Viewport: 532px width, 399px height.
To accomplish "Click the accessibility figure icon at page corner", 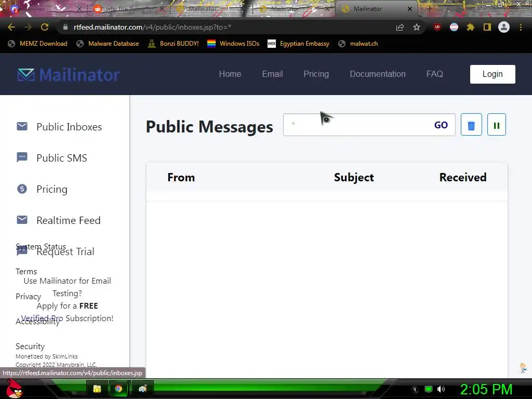I will (x=523, y=368).
